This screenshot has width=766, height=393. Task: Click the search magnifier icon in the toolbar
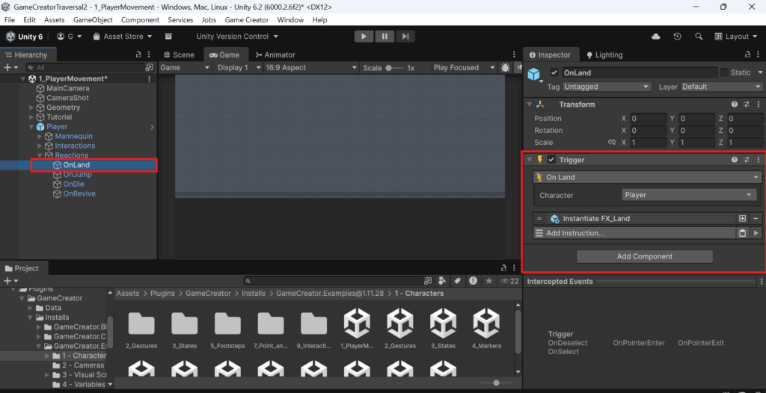[x=699, y=36]
